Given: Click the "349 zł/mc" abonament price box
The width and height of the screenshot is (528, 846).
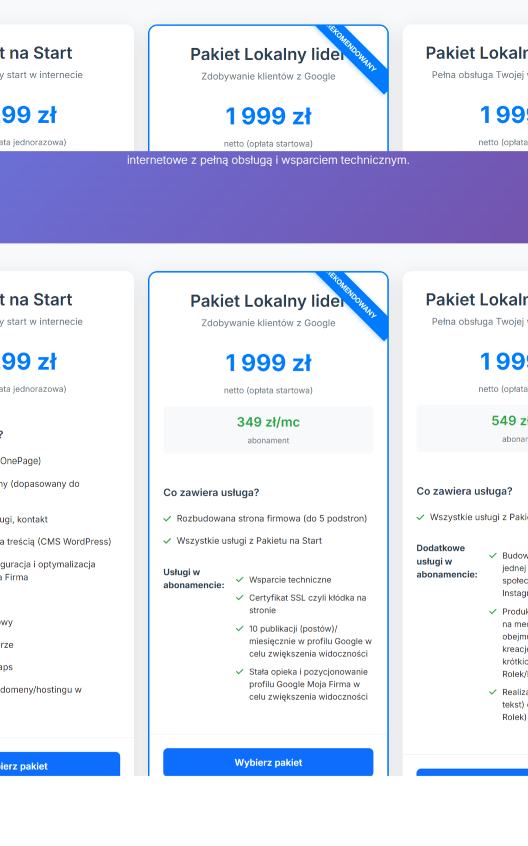Looking at the screenshot, I should coord(268,429).
